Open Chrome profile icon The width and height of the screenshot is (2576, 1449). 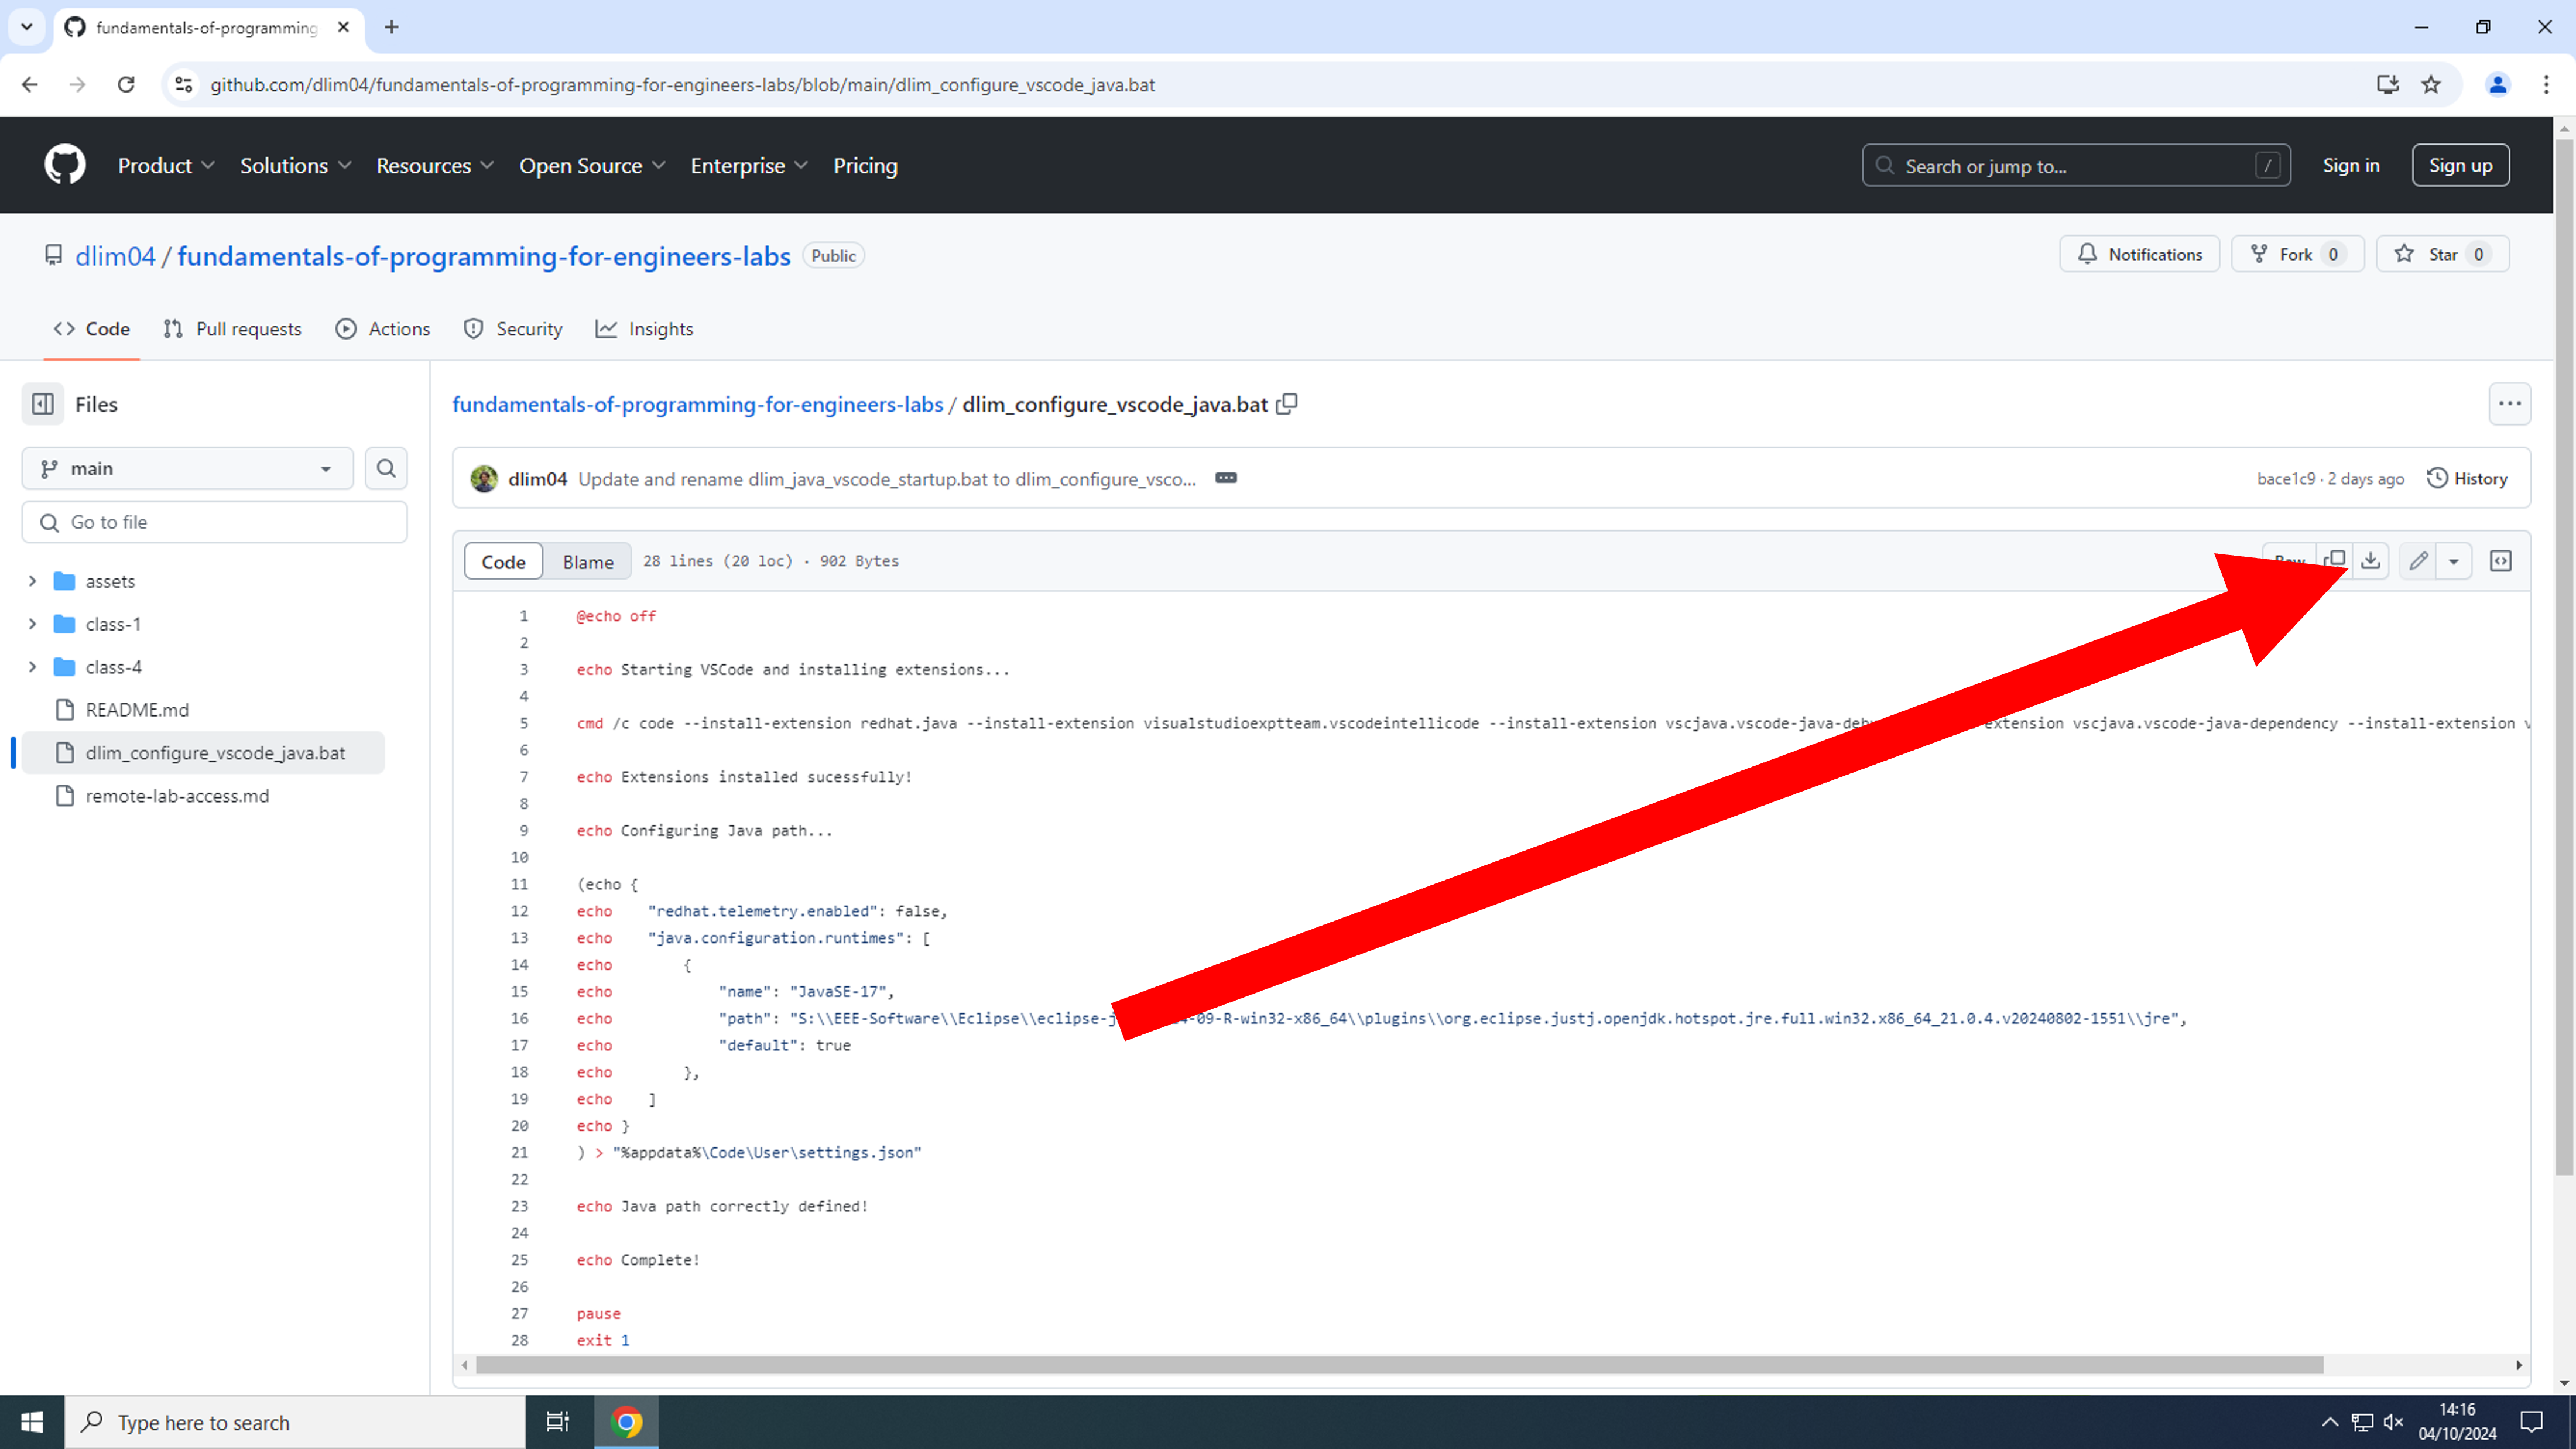coord(2498,85)
